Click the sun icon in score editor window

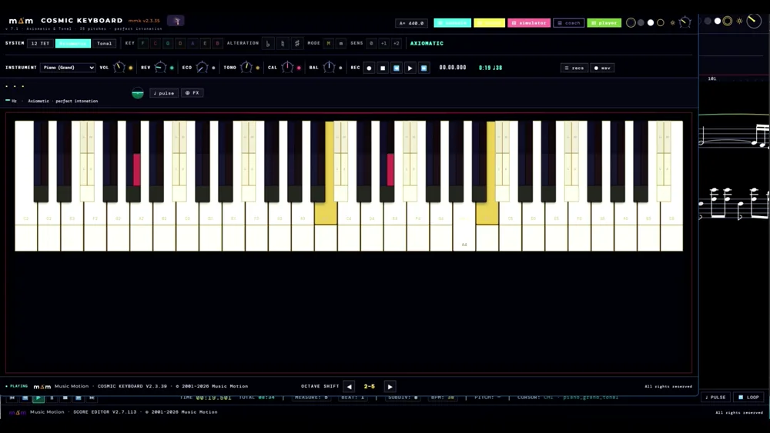pyautogui.click(x=739, y=21)
